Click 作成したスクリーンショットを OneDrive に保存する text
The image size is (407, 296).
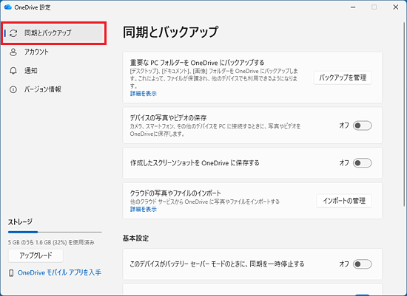(195, 163)
